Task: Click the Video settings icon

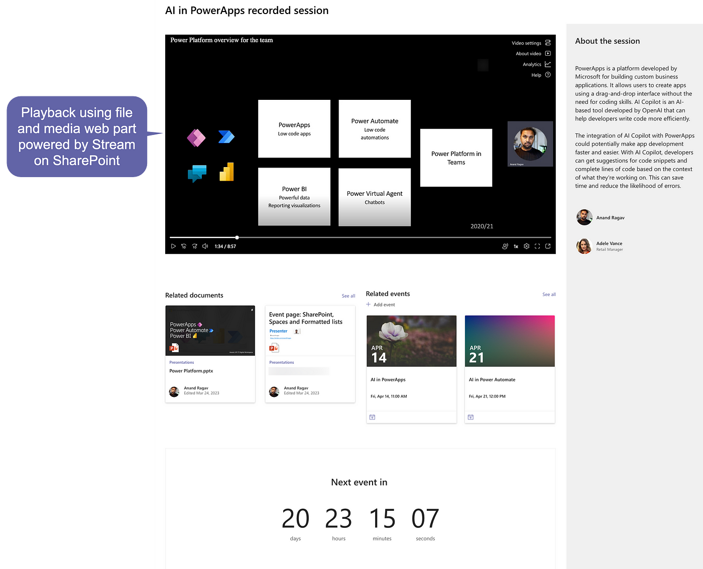Action: (x=548, y=43)
